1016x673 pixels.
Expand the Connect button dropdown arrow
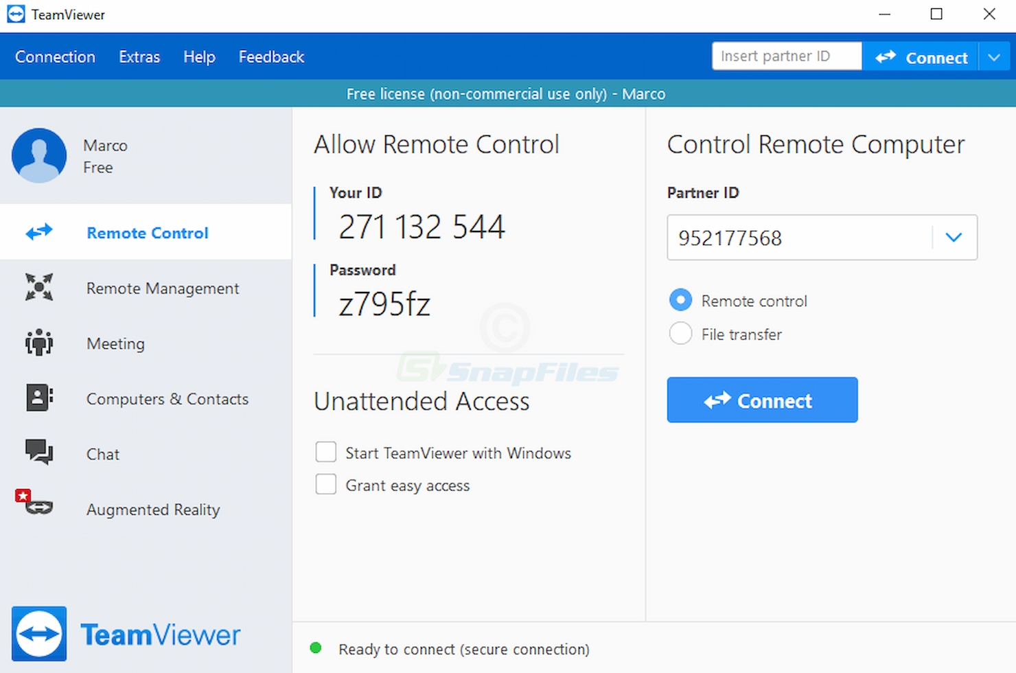993,56
